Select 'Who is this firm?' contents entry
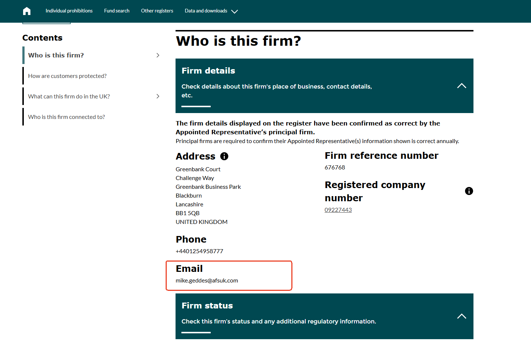Viewport: 531px width, 341px height. [56, 55]
